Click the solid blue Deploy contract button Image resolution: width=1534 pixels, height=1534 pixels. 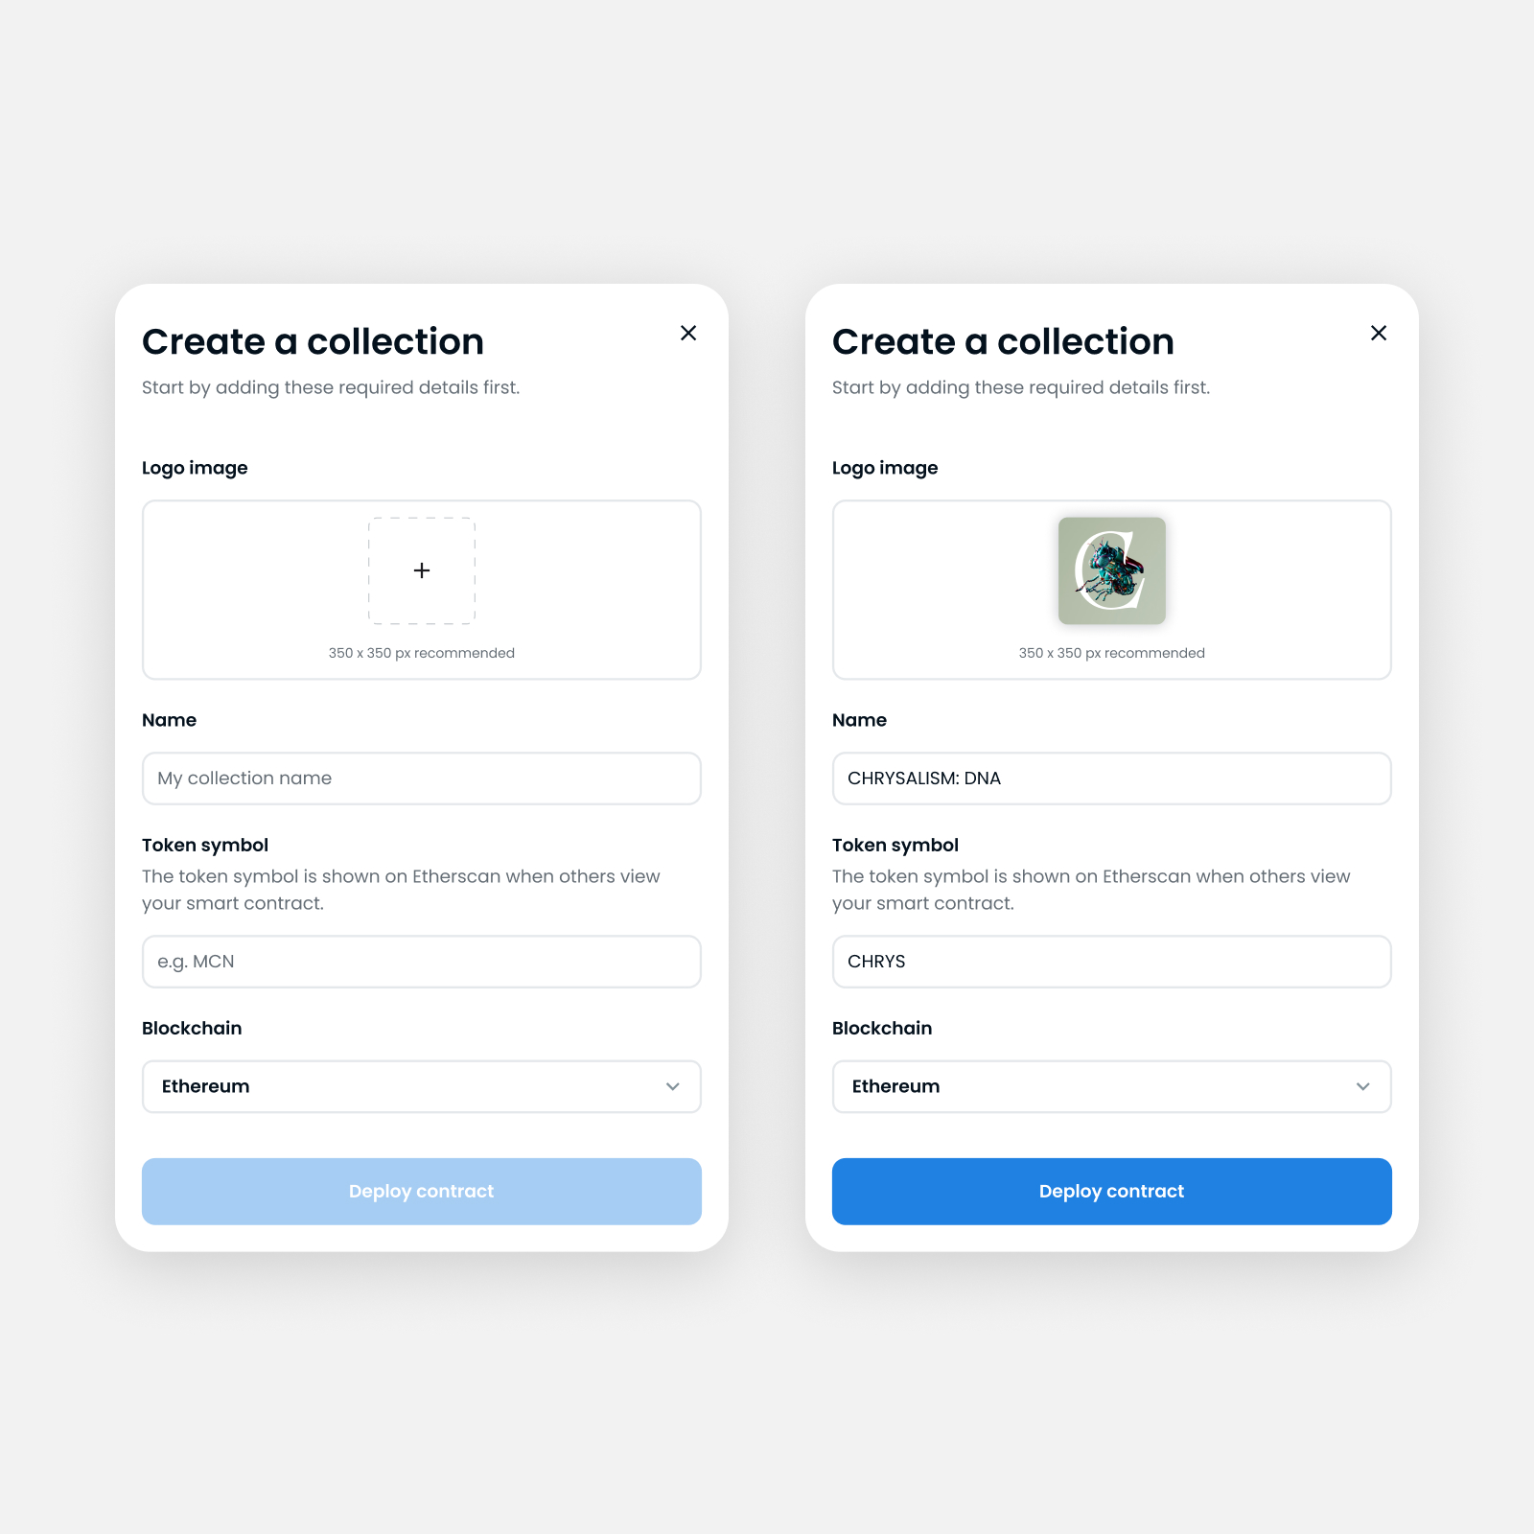(1112, 1192)
